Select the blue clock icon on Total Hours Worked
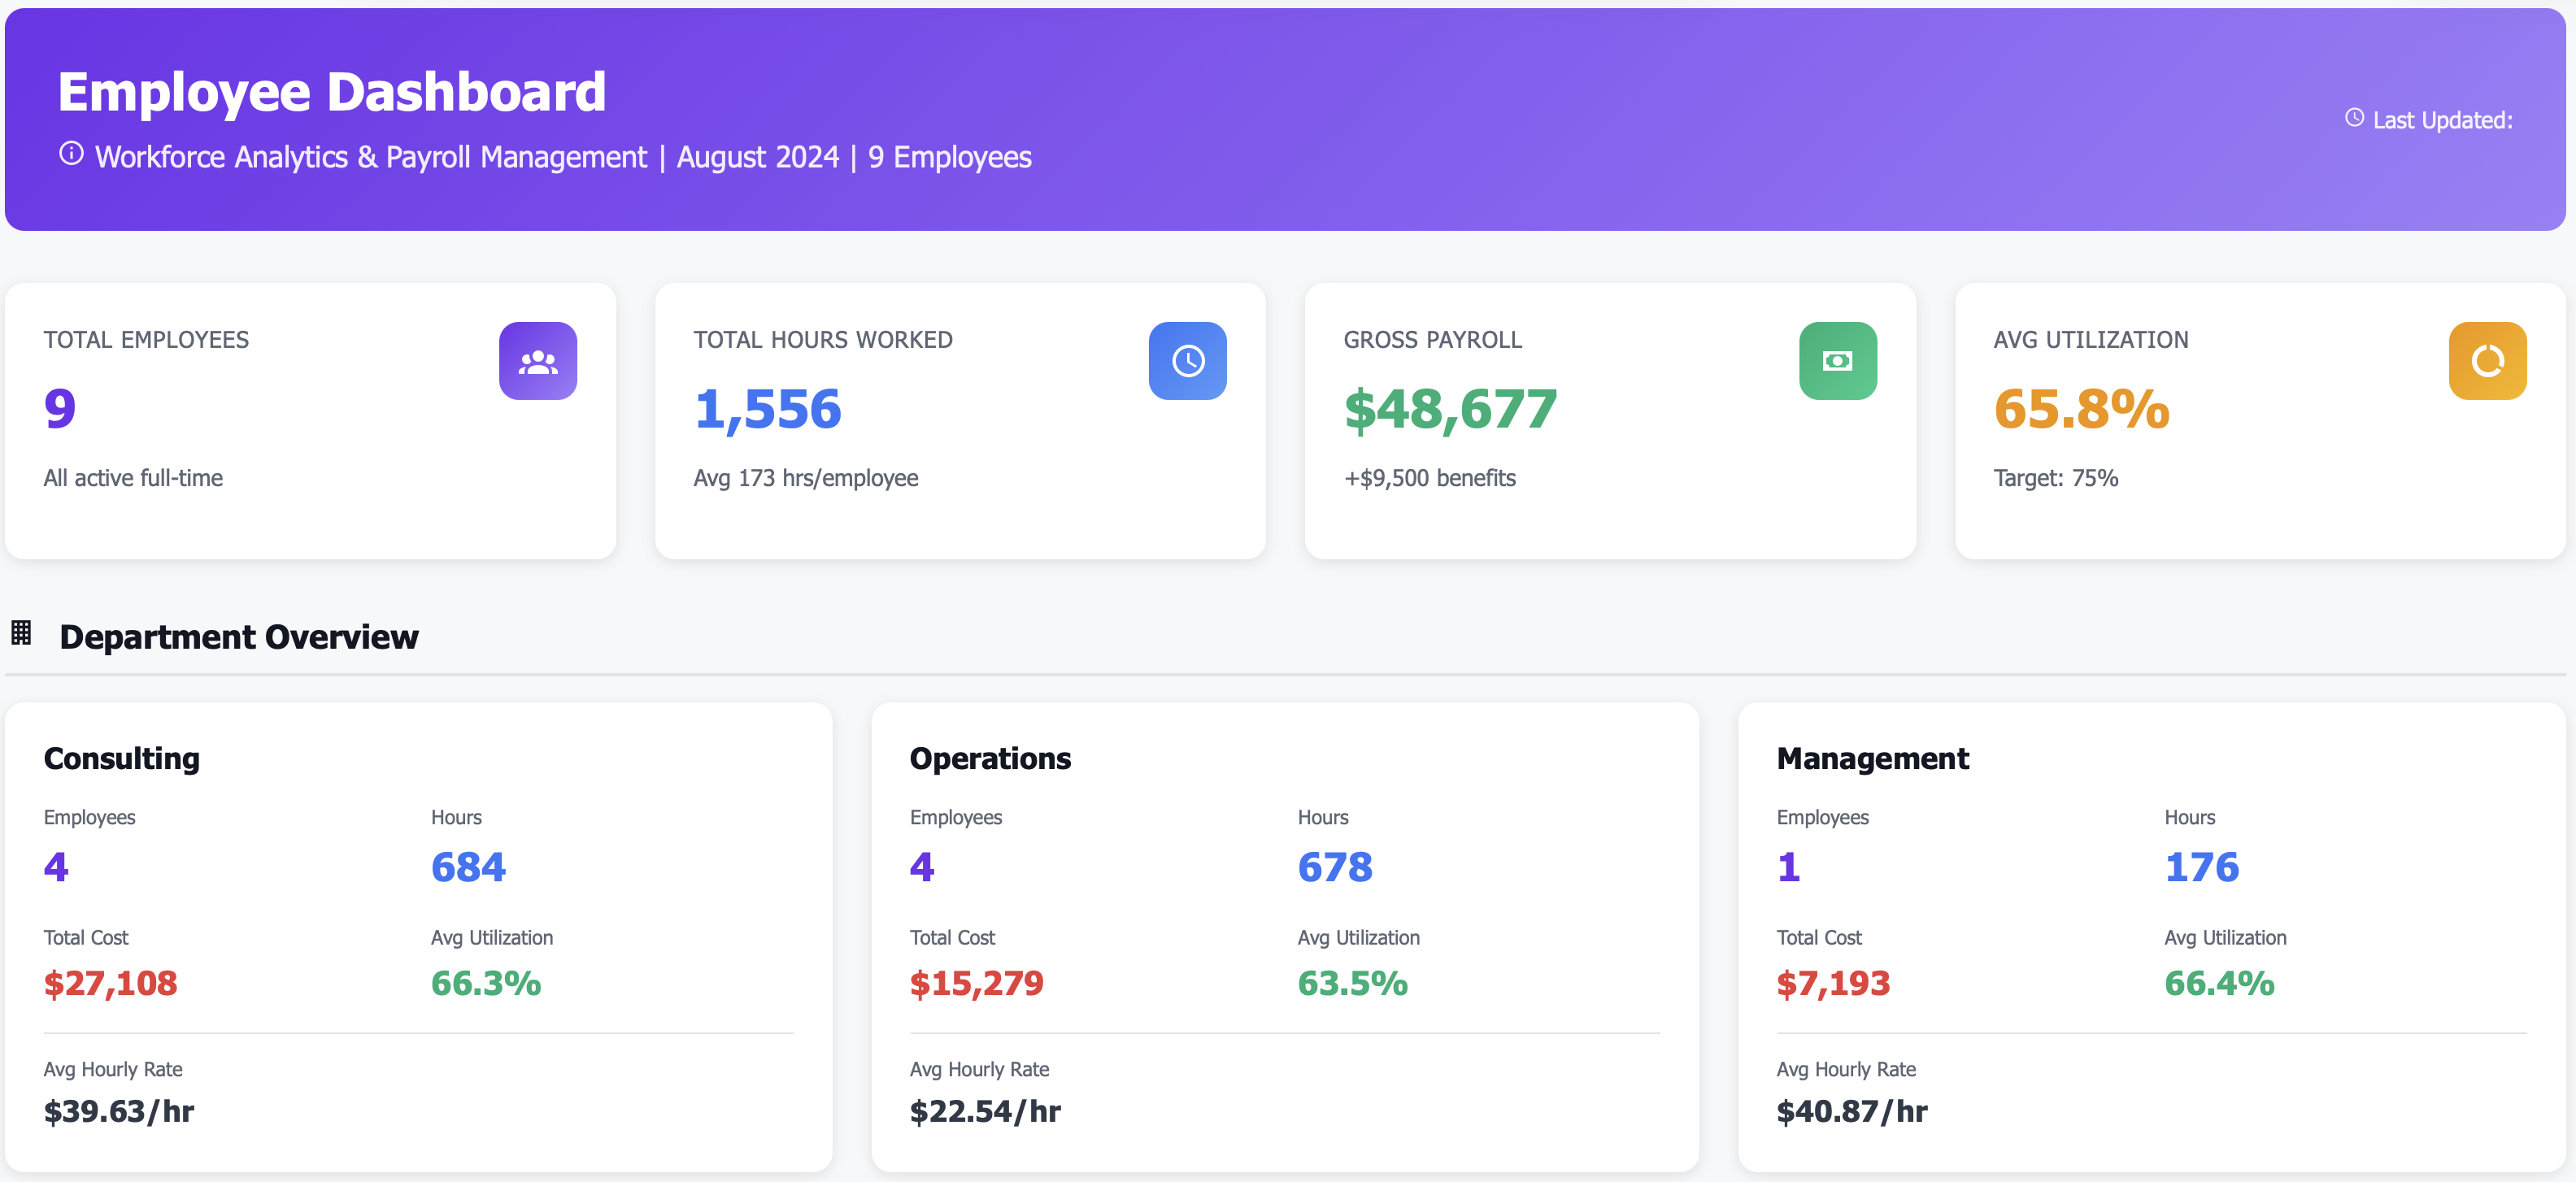 coord(1187,361)
